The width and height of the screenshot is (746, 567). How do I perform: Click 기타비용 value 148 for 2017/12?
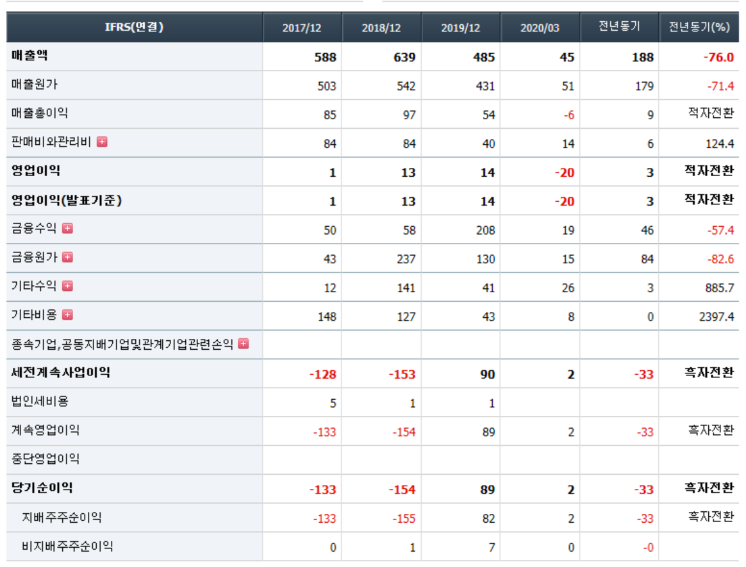pos(327,316)
